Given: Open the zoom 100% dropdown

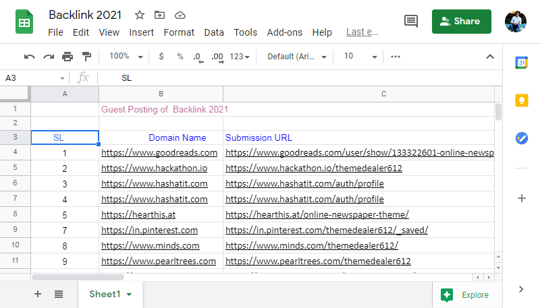Looking at the screenshot, I should pyautogui.click(x=126, y=57).
